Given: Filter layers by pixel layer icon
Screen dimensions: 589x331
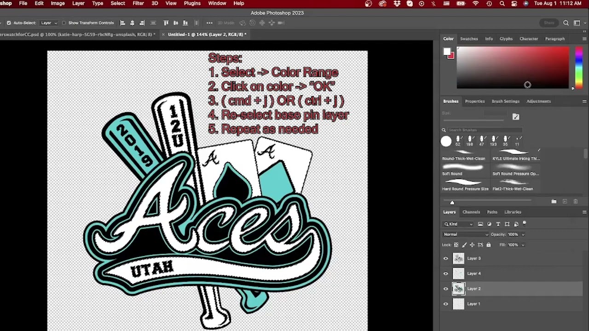Looking at the screenshot, I should click(480, 224).
